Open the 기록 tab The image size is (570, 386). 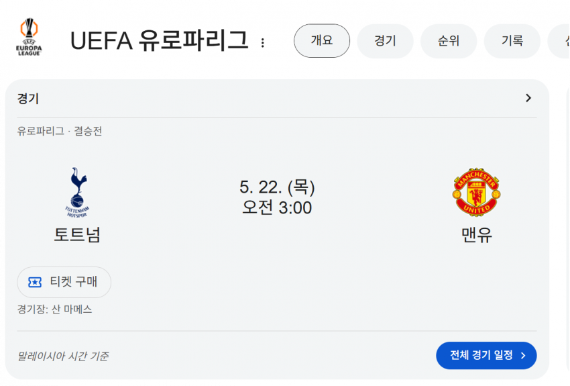pyautogui.click(x=512, y=41)
